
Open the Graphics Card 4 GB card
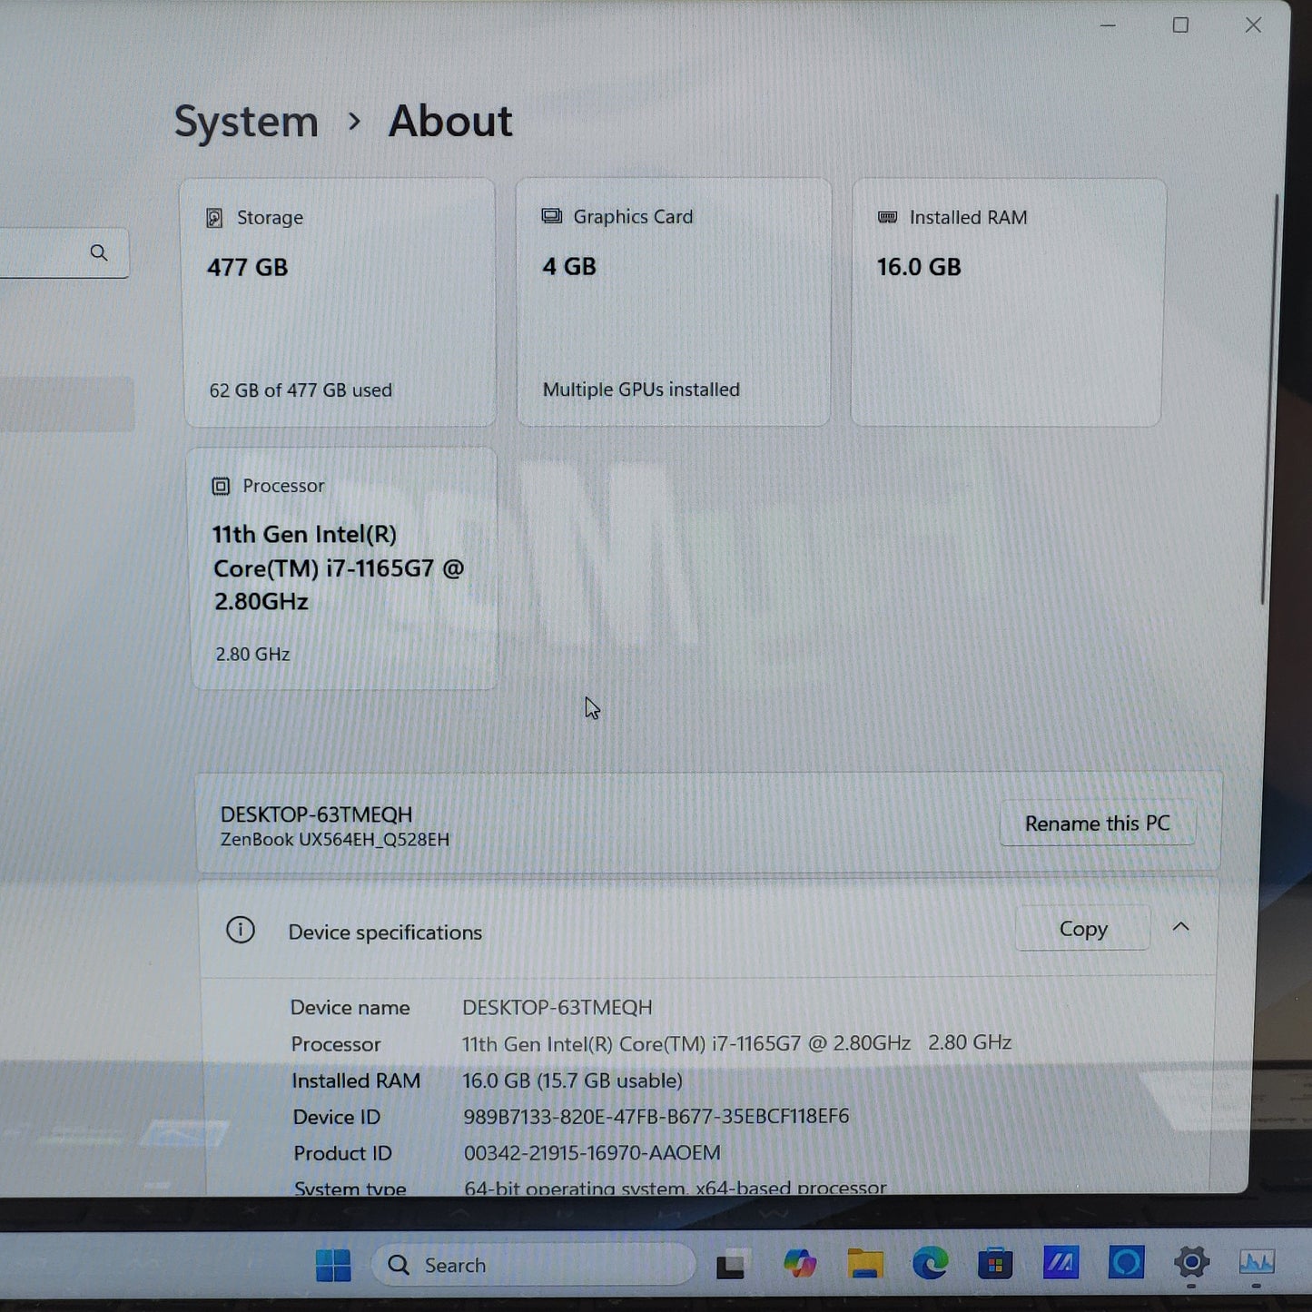[674, 301]
